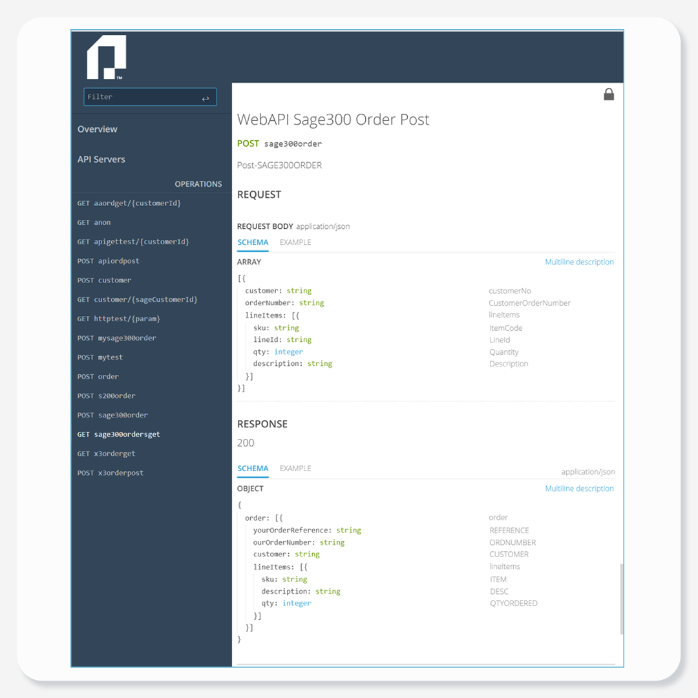Select GET customer/{sageCustomerId} operation
The height and width of the screenshot is (698, 698).
click(137, 300)
